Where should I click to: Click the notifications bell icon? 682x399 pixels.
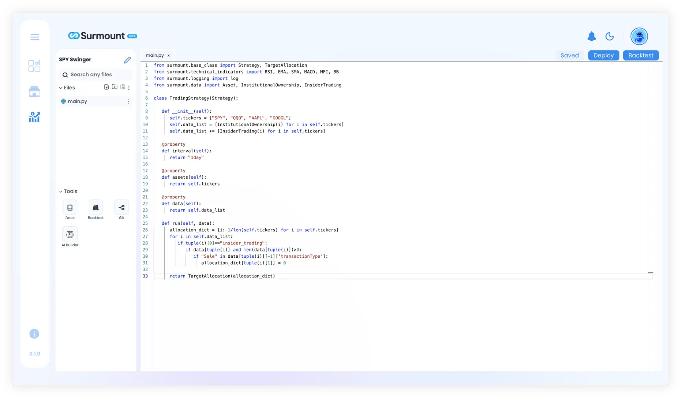click(592, 37)
